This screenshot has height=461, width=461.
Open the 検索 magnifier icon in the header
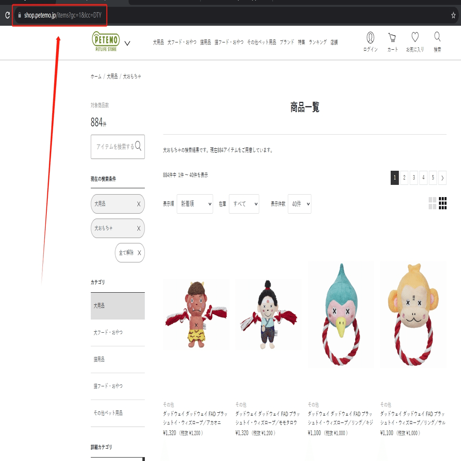coord(437,42)
